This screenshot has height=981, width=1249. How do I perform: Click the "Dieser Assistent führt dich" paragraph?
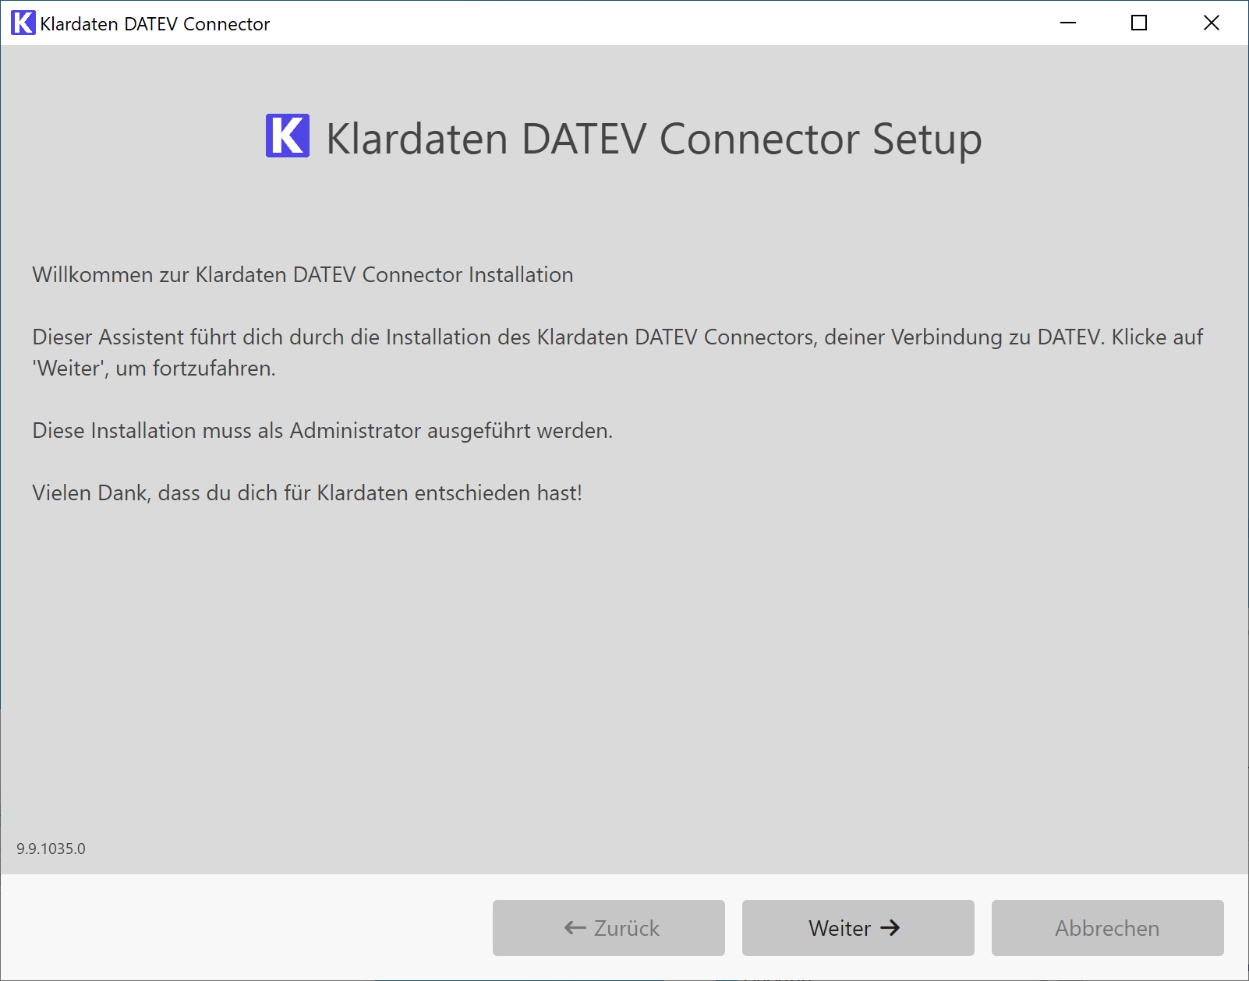click(616, 337)
